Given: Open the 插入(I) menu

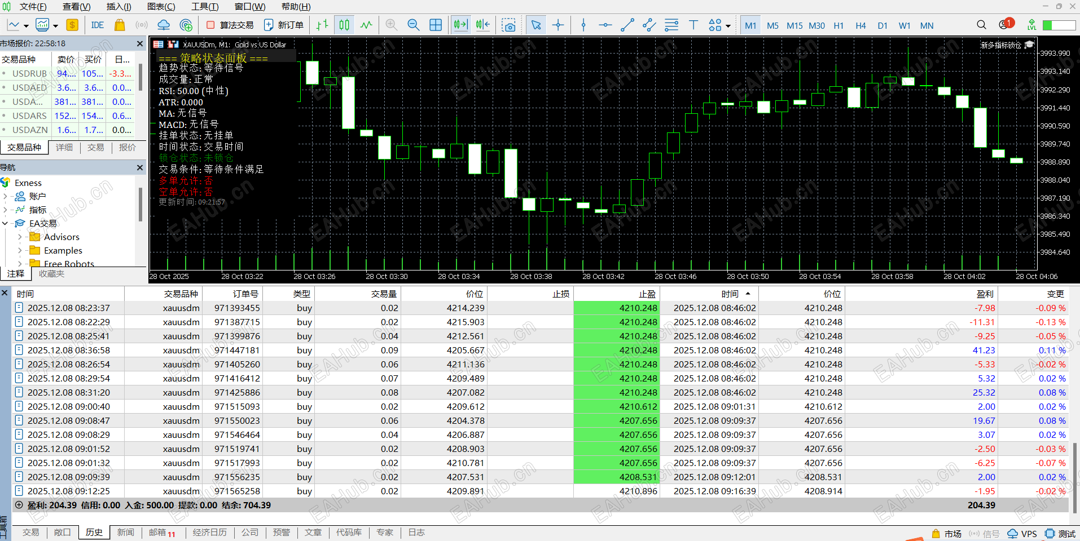Looking at the screenshot, I should pyautogui.click(x=118, y=7).
